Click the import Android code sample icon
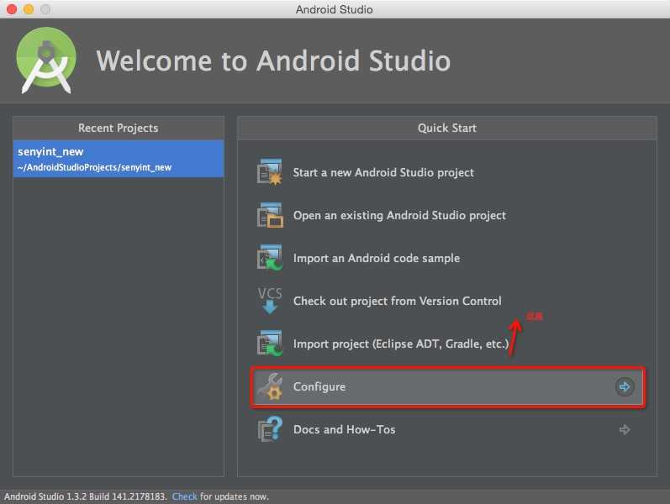The image size is (670, 504). (x=270, y=258)
